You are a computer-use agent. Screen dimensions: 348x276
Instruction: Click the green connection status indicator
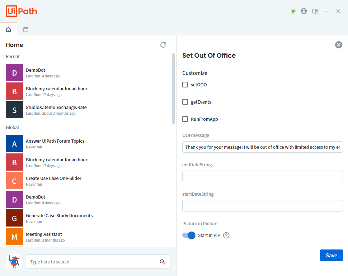[293, 11]
